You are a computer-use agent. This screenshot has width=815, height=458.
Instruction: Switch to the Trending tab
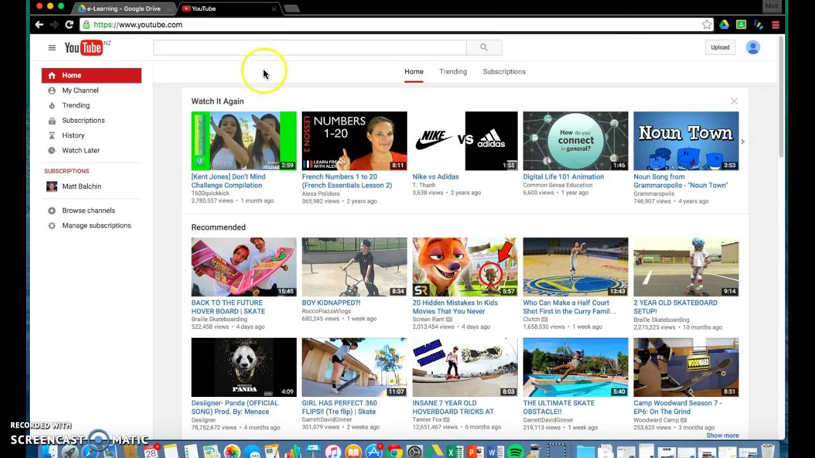453,72
